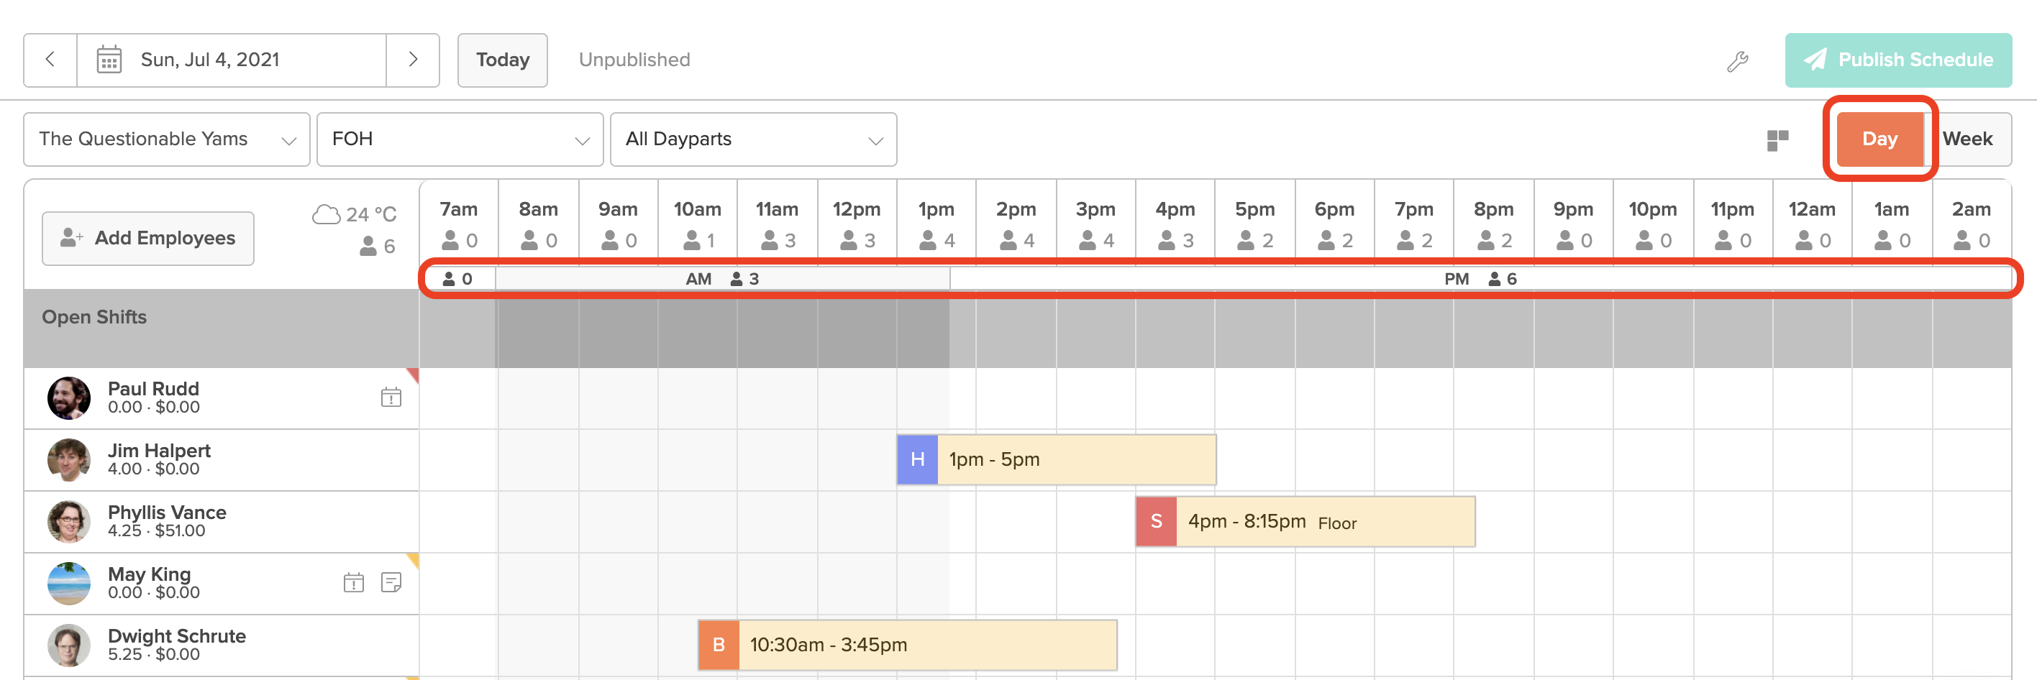Select the PM daypart bar
Image resolution: width=2037 pixels, height=680 pixels.
click(x=1480, y=279)
